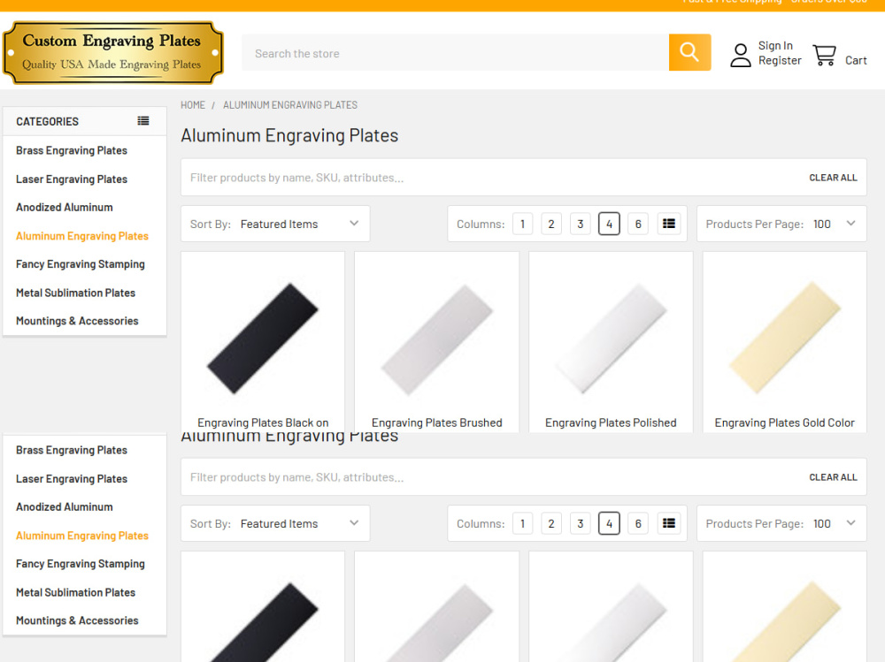This screenshot has width=885, height=662.
Task: Open the Cart text link
Action: tap(856, 60)
